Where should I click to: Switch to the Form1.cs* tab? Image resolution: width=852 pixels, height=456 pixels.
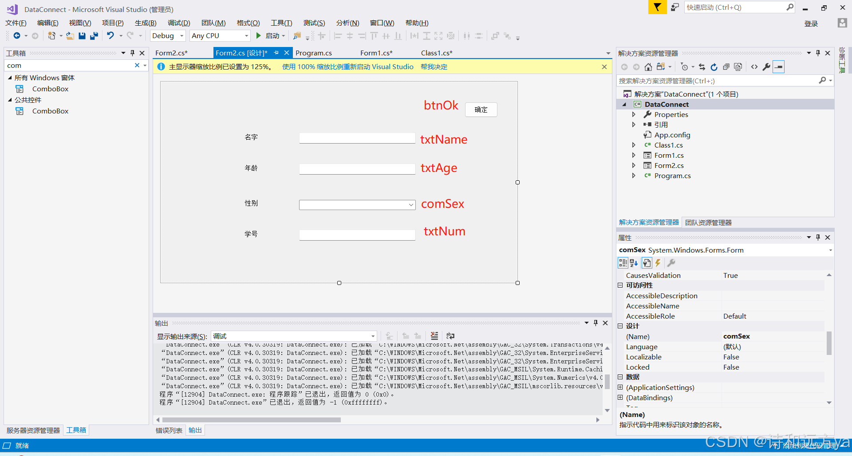pyautogui.click(x=376, y=53)
